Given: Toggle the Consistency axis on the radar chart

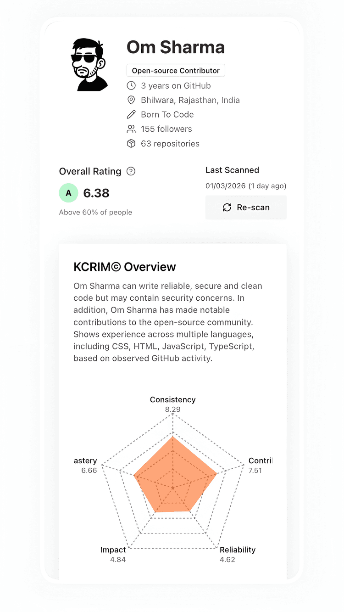Looking at the screenshot, I should point(172,399).
